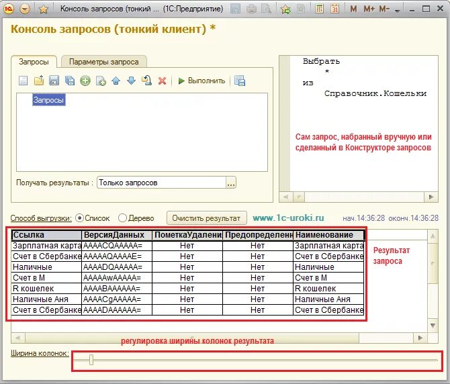Viewport: 450px width, 384px height.
Task: Click the move-to-group folder arrow icon
Action: (146, 81)
